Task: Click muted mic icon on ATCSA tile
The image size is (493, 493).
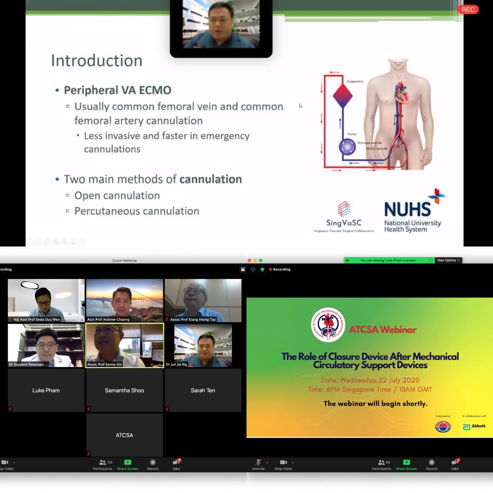Action: (x=89, y=454)
